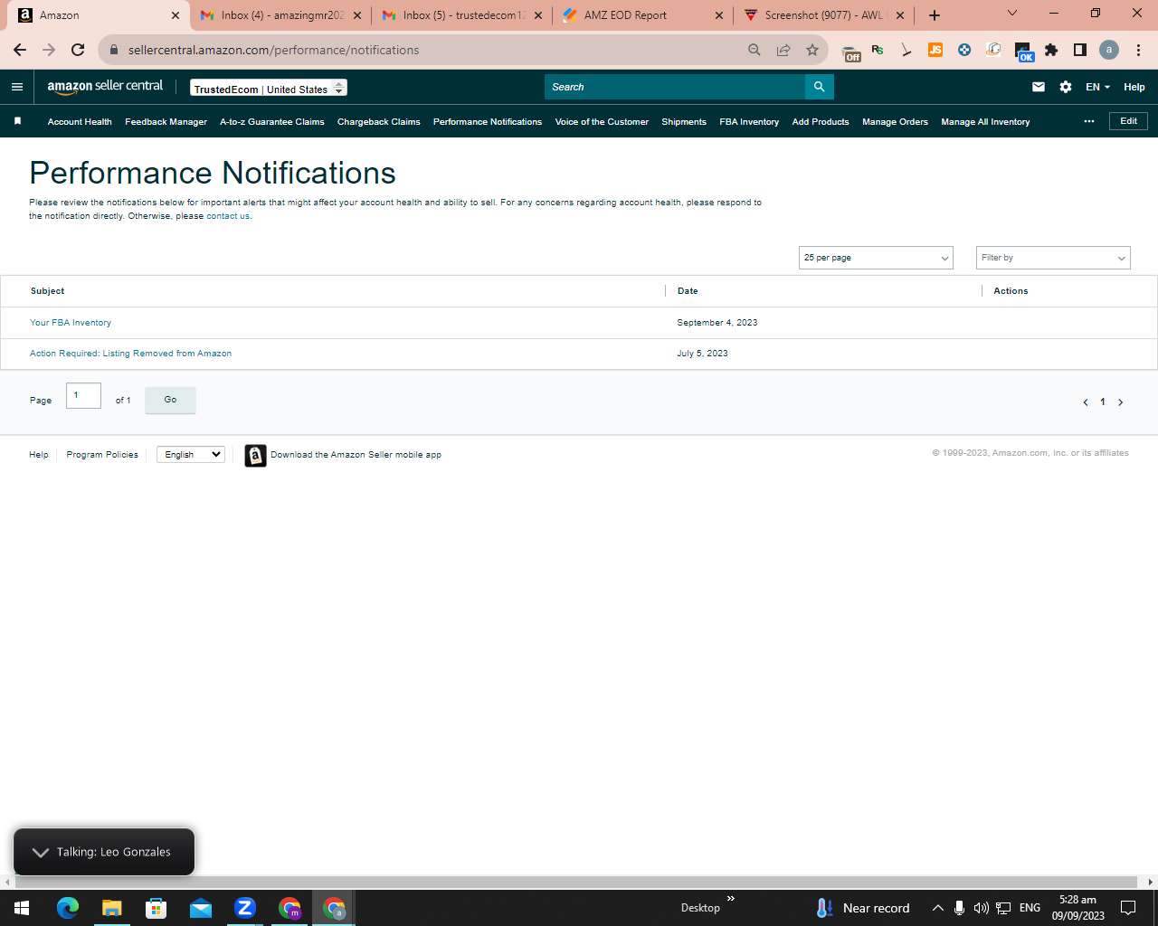Toggle the Chrome side panel icon

(x=1080, y=50)
